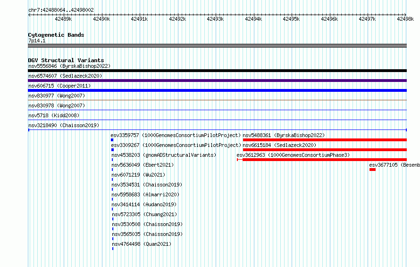Click the 42497k ruler tick label
420x267 pixels.
[x=367, y=19]
